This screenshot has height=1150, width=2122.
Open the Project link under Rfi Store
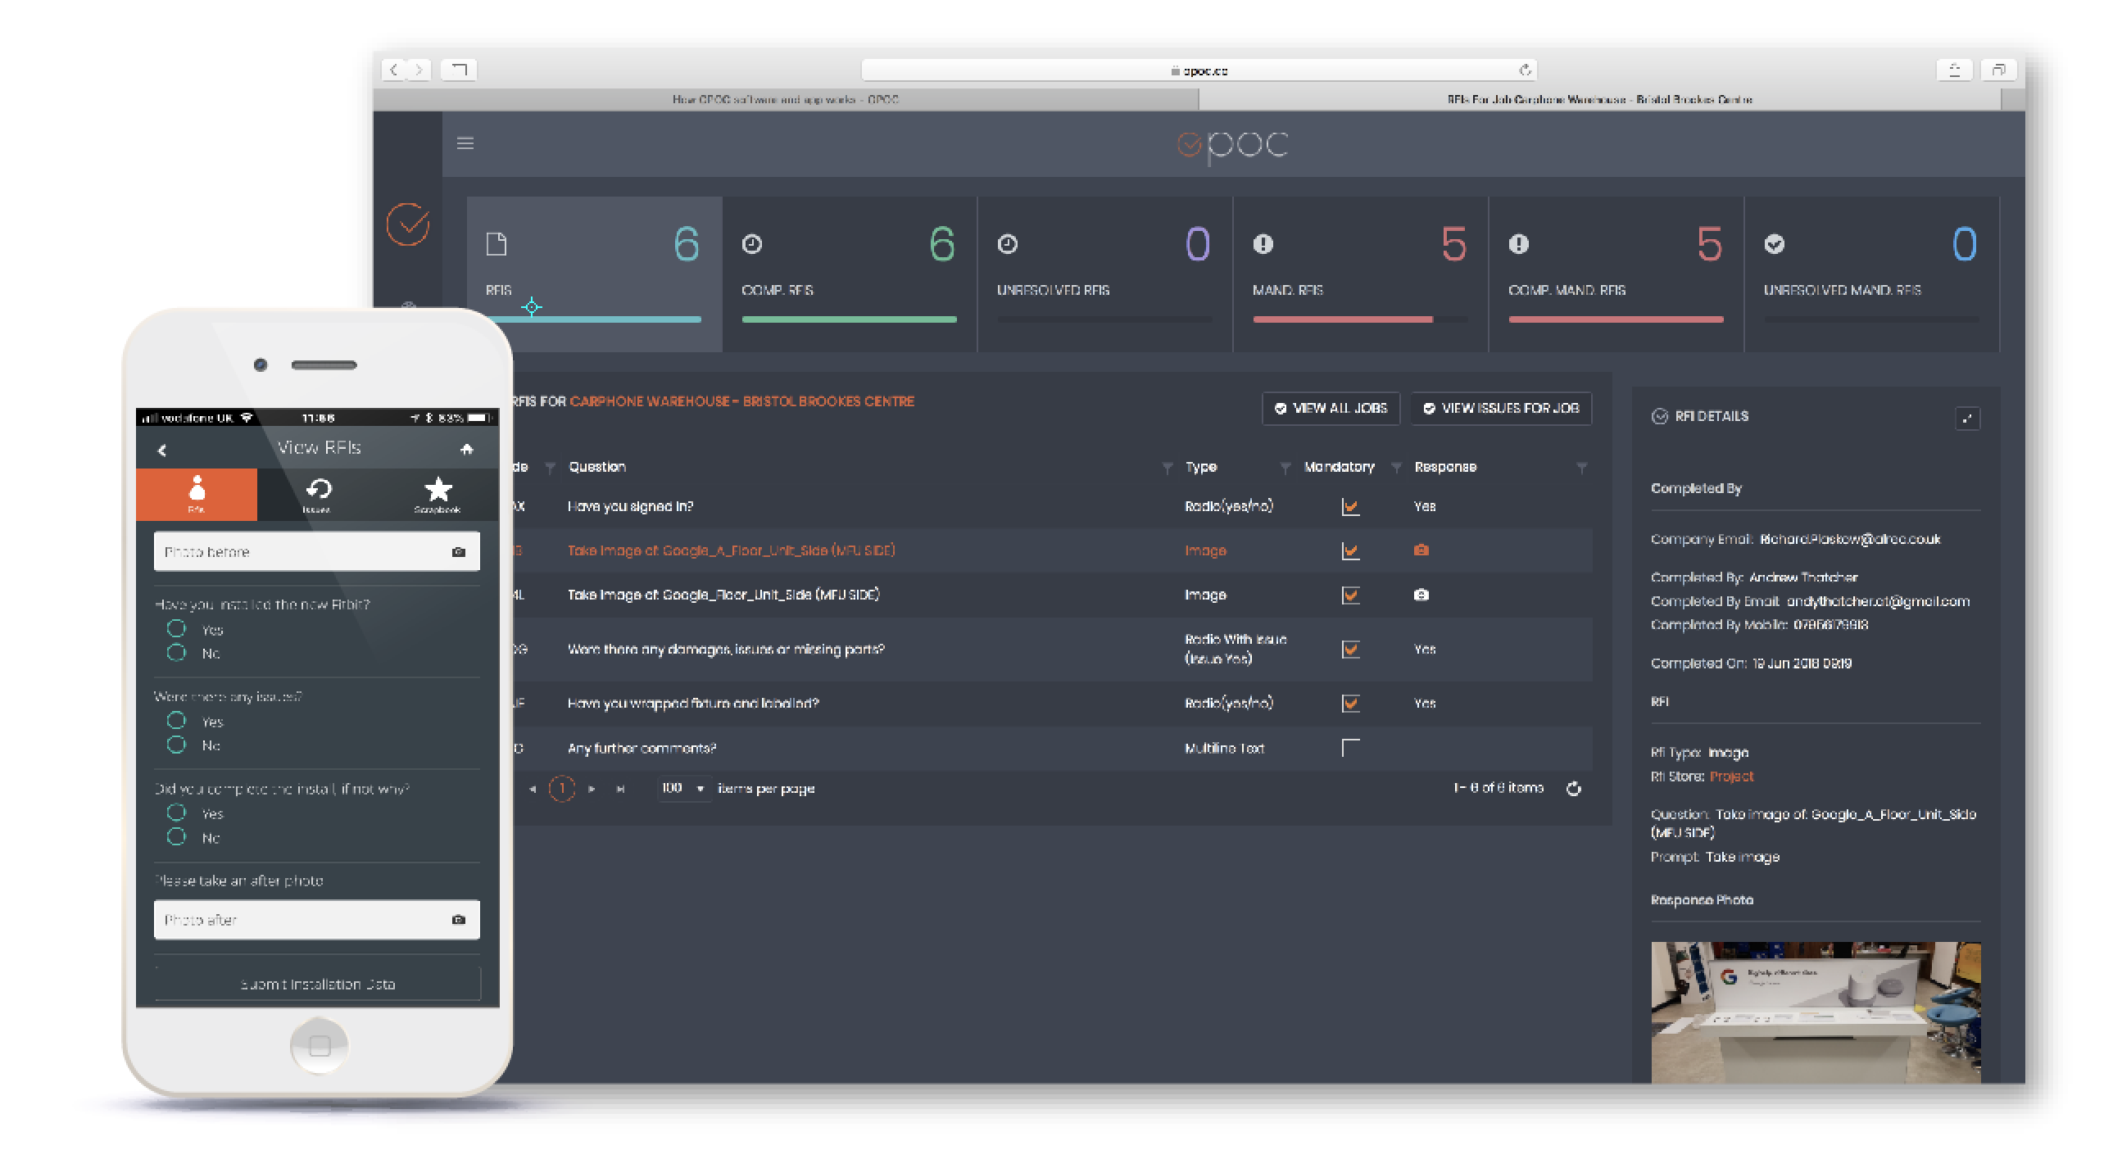1731,776
